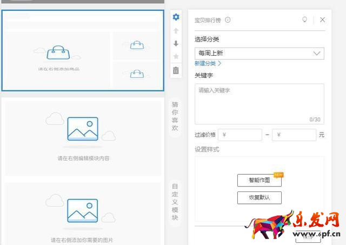Image resolution: width=346 pixels, height=245 pixels.
Task: Select the 自定义模块 module label
Action: pos(175,202)
